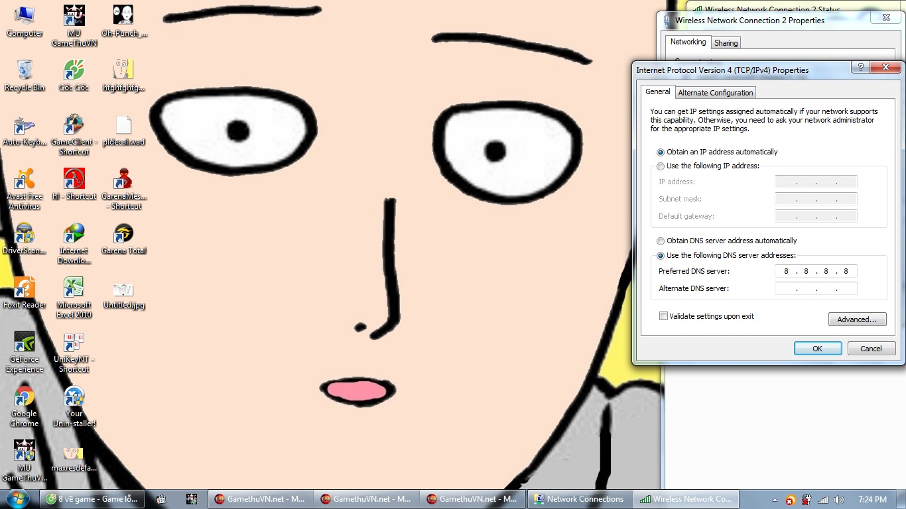This screenshot has width=906, height=509.
Task: Cancel the IPv4 Properties dialog
Action: pos(871,349)
